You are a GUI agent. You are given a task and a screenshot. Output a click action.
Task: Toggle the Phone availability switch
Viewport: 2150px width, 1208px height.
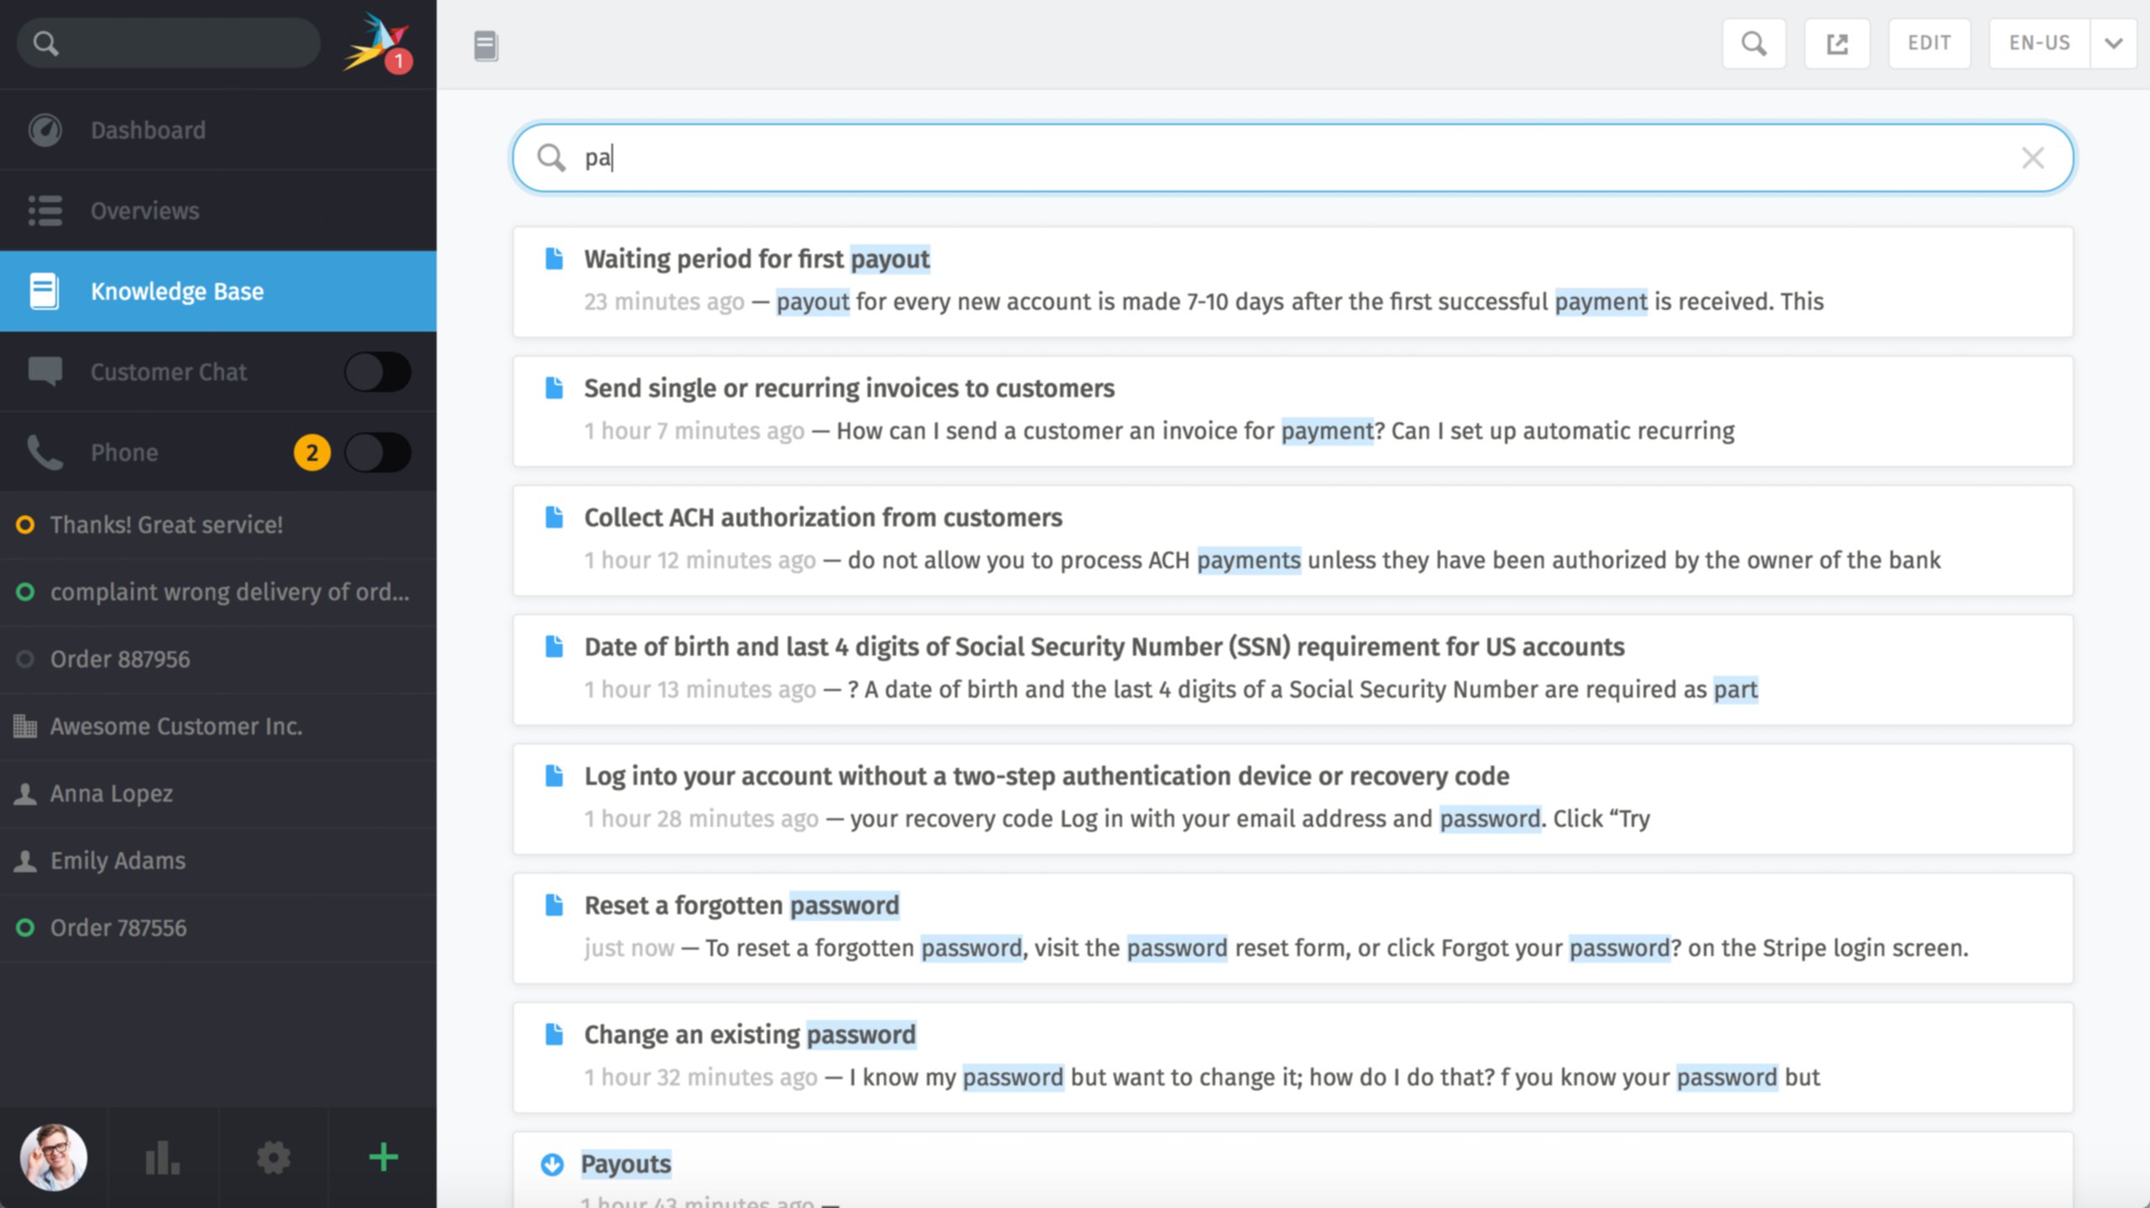377,452
